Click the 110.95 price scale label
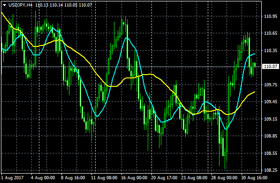Image resolution: width=280 pixels, height=183 pixels. pyautogui.click(x=271, y=16)
